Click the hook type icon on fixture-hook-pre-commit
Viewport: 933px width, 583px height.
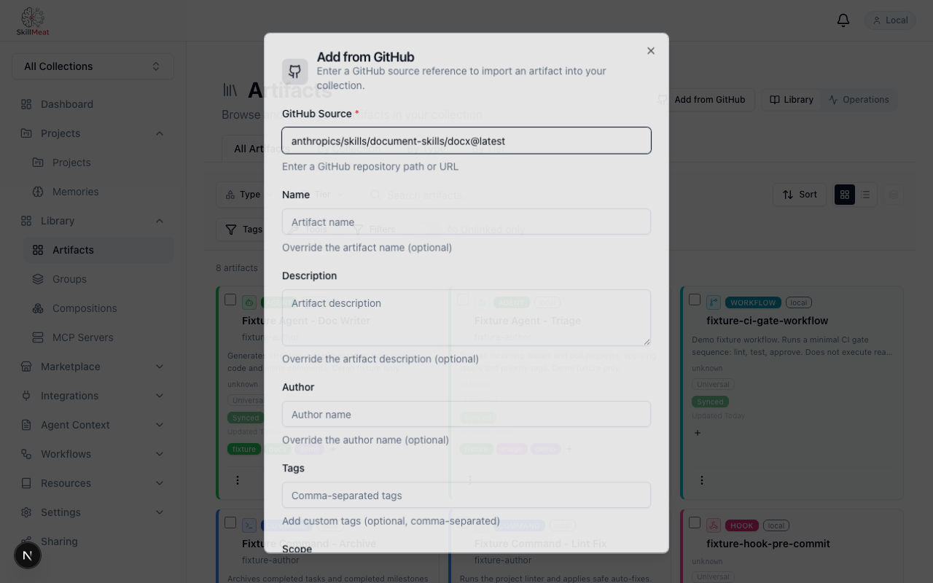click(714, 525)
